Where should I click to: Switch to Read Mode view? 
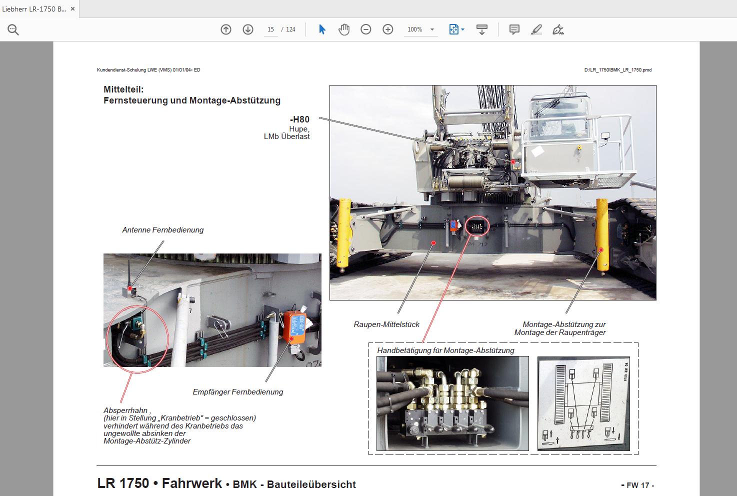click(x=481, y=29)
